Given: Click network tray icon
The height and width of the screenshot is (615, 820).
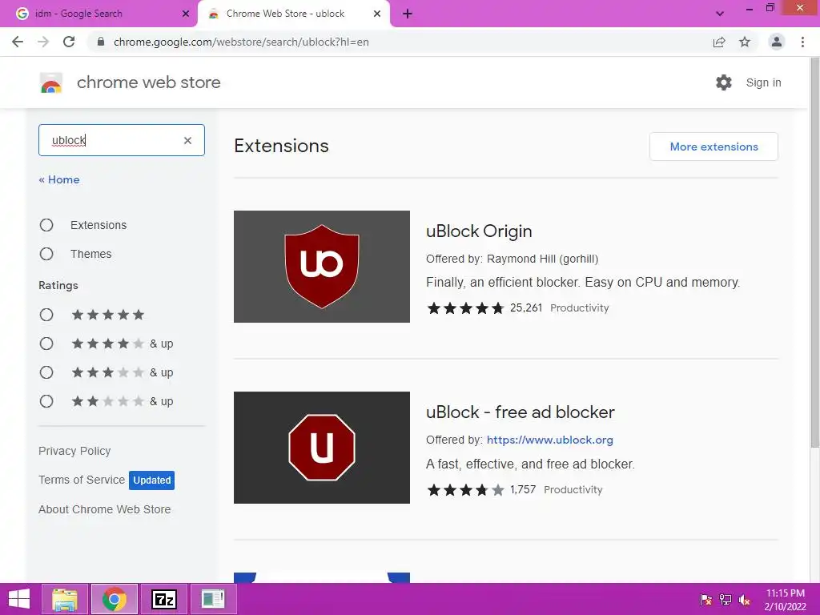Looking at the screenshot, I should click(726, 600).
